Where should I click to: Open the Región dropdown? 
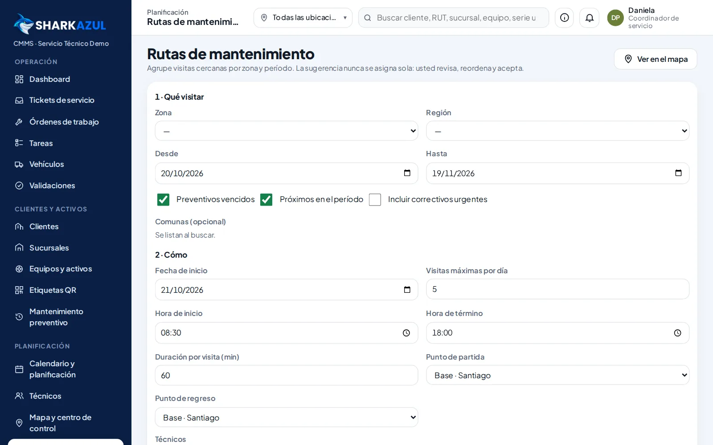click(557, 131)
